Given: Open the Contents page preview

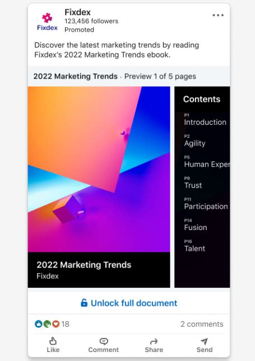Looking at the screenshot, I should pyautogui.click(x=202, y=187).
